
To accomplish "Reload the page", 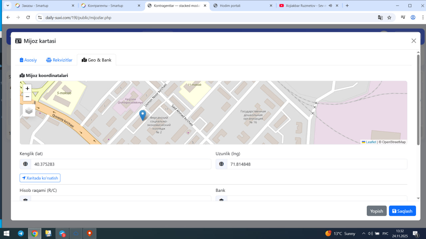I will click(x=28, y=18).
